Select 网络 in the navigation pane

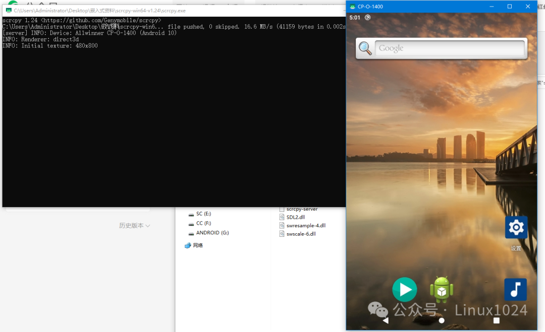(197, 245)
